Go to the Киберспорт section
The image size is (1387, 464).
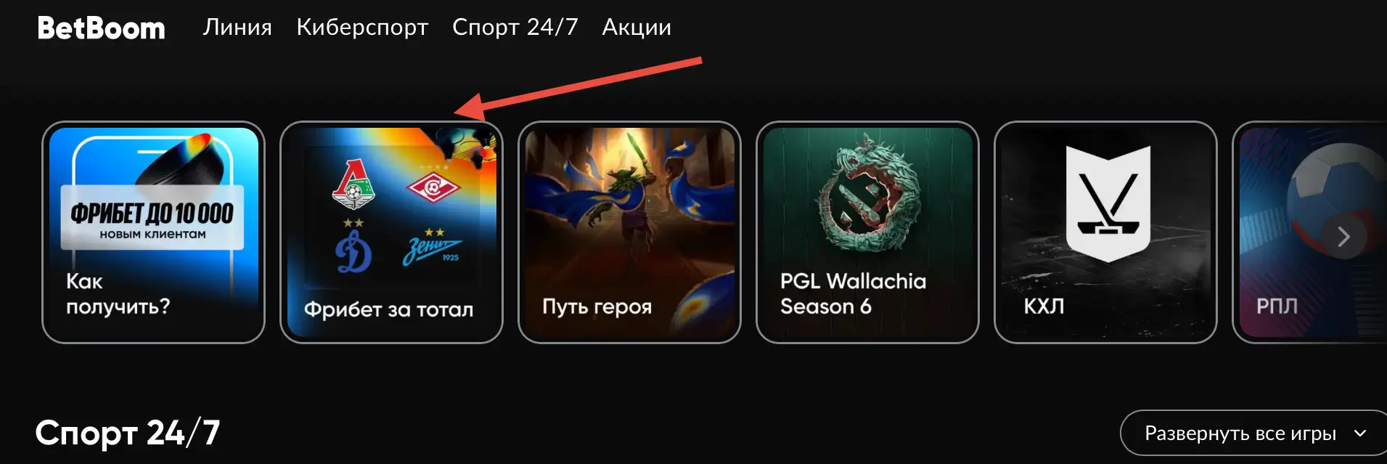pyautogui.click(x=362, y=27)
